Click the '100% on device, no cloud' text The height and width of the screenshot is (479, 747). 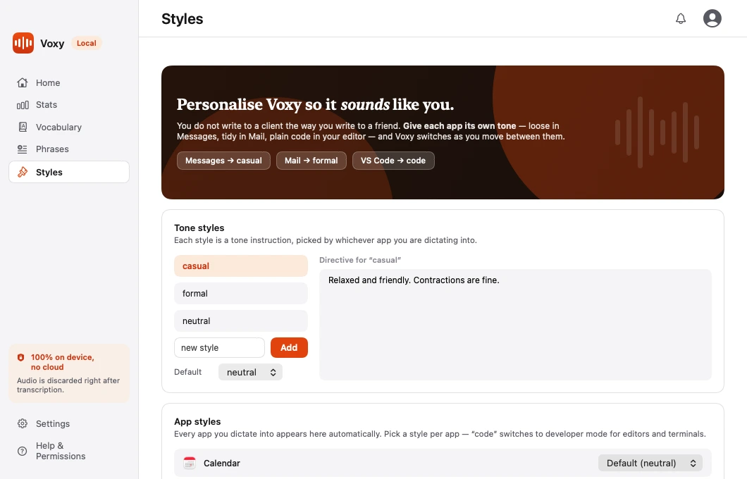point(63,362)
